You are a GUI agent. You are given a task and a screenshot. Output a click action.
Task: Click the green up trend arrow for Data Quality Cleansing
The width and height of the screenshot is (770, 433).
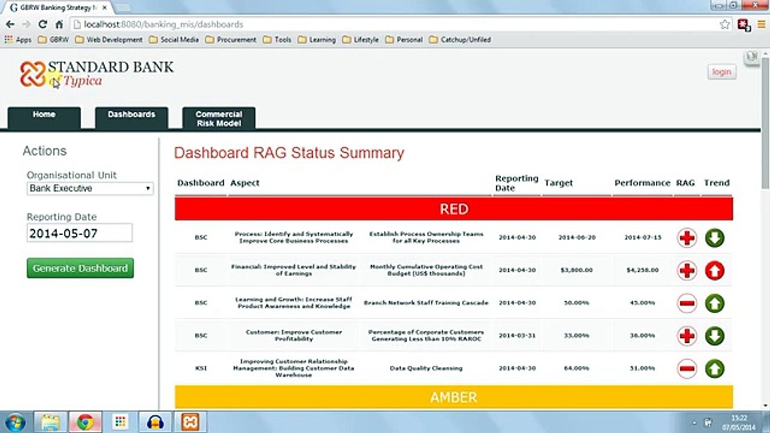pos(714,368)
